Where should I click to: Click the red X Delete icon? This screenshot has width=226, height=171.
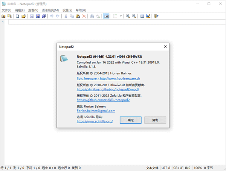pyautogui.click(x=84, y=16)
